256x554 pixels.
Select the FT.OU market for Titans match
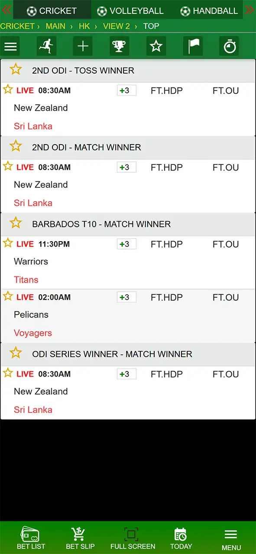[x=225, y=244]
